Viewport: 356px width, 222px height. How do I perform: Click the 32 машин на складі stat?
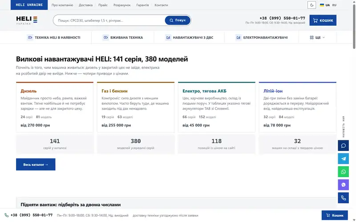[x=297, y=144]
